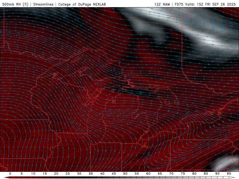Viewport: 239px width, 179px height.
Task: Click the colorbar label "10"
Action: [x=33, y=174]
